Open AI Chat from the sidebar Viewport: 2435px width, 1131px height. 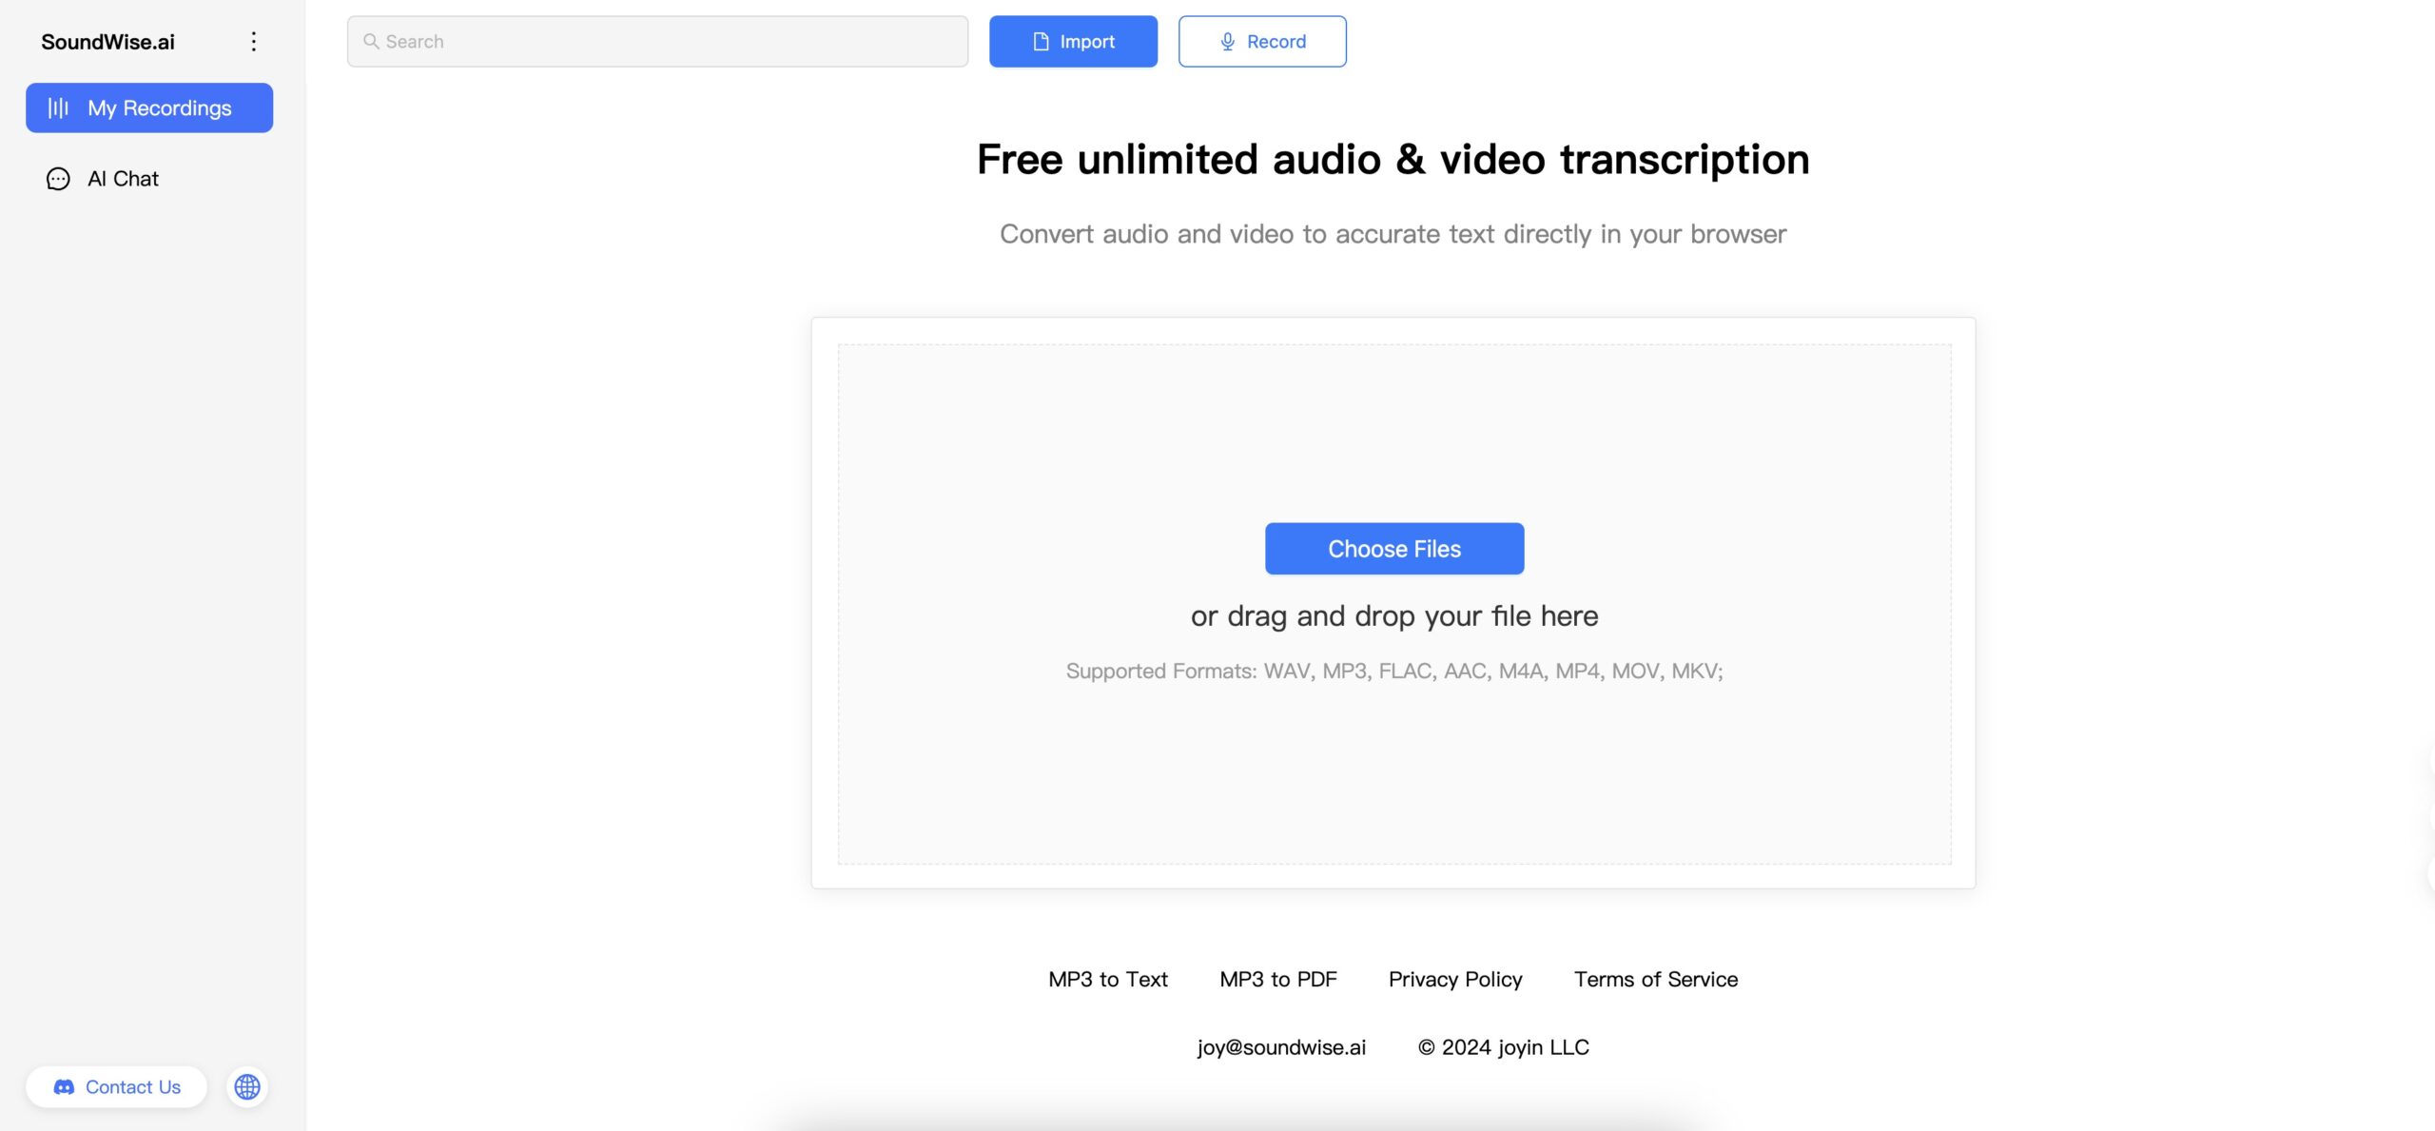[x=122, y=178]
